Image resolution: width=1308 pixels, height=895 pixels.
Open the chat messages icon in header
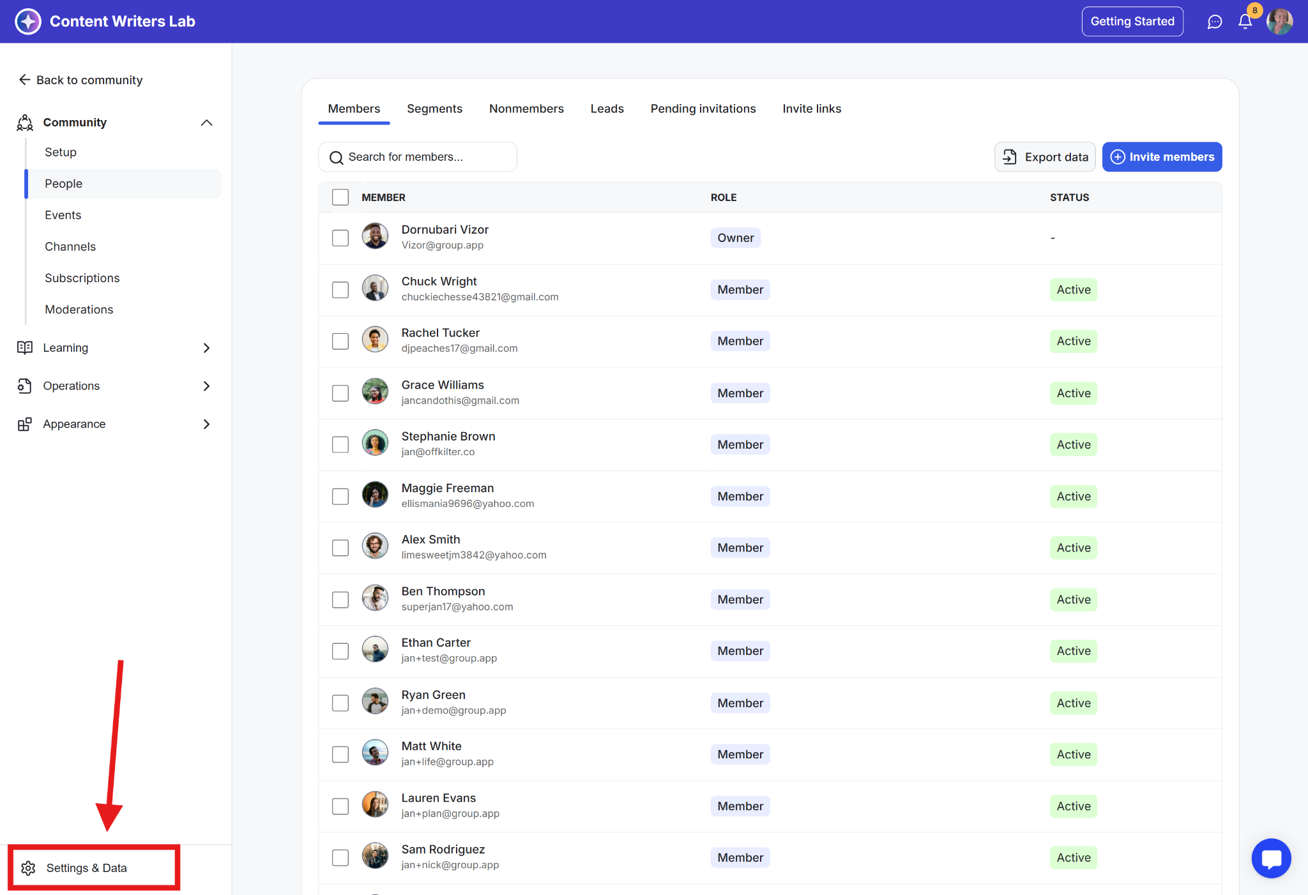pyautogui.click(x=1214, y=22)
